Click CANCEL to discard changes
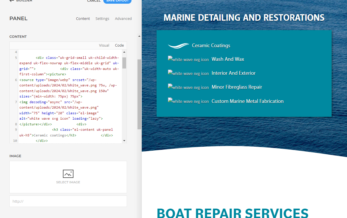 point(94,1)
